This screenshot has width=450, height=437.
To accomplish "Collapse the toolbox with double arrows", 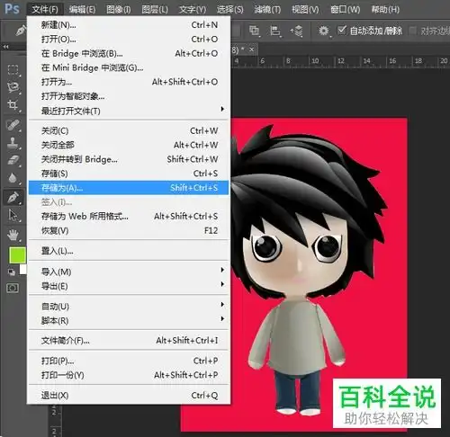I will pyautogui.click(x=5, y=47).
